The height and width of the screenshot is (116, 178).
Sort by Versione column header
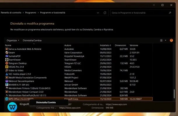pos(134,45)
